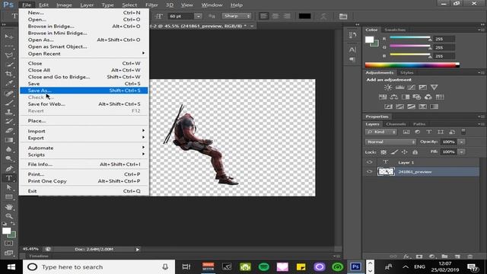Choose Exit from File menu

(84, 191)
